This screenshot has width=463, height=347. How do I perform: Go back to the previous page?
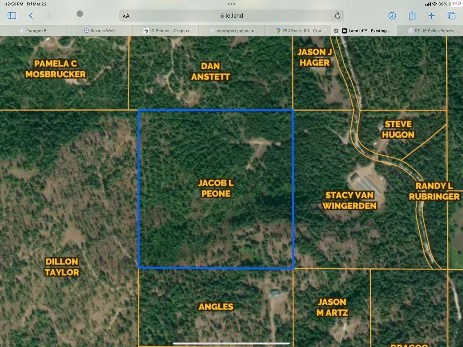[x=31, y=16]
